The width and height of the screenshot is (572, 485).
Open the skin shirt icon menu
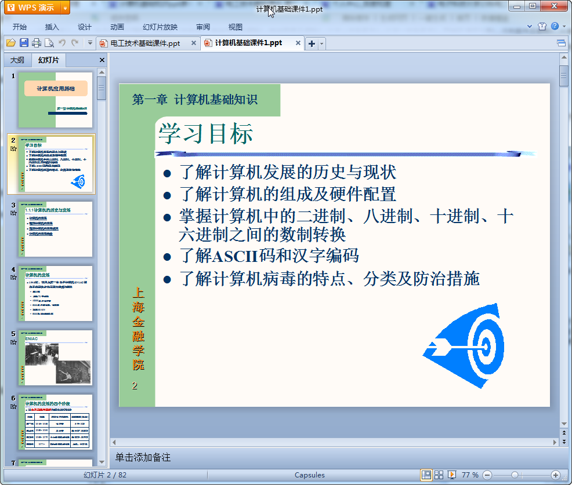click(542, 26)
